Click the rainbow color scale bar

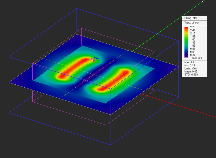[186, 42]
